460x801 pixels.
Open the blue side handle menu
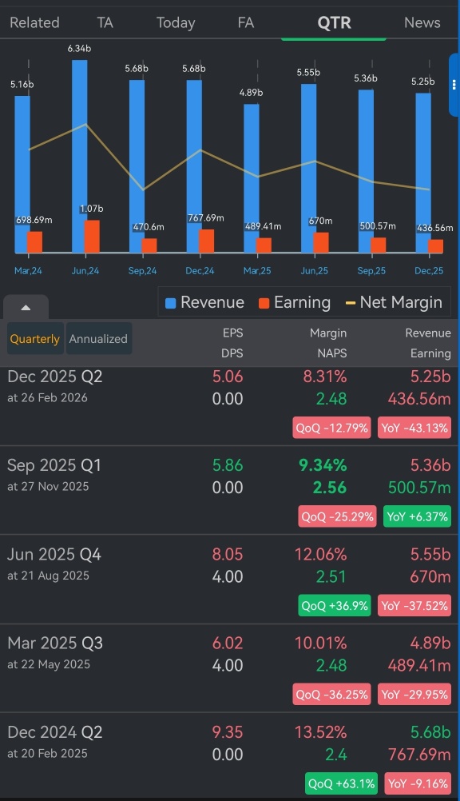(x=454, y=85)
